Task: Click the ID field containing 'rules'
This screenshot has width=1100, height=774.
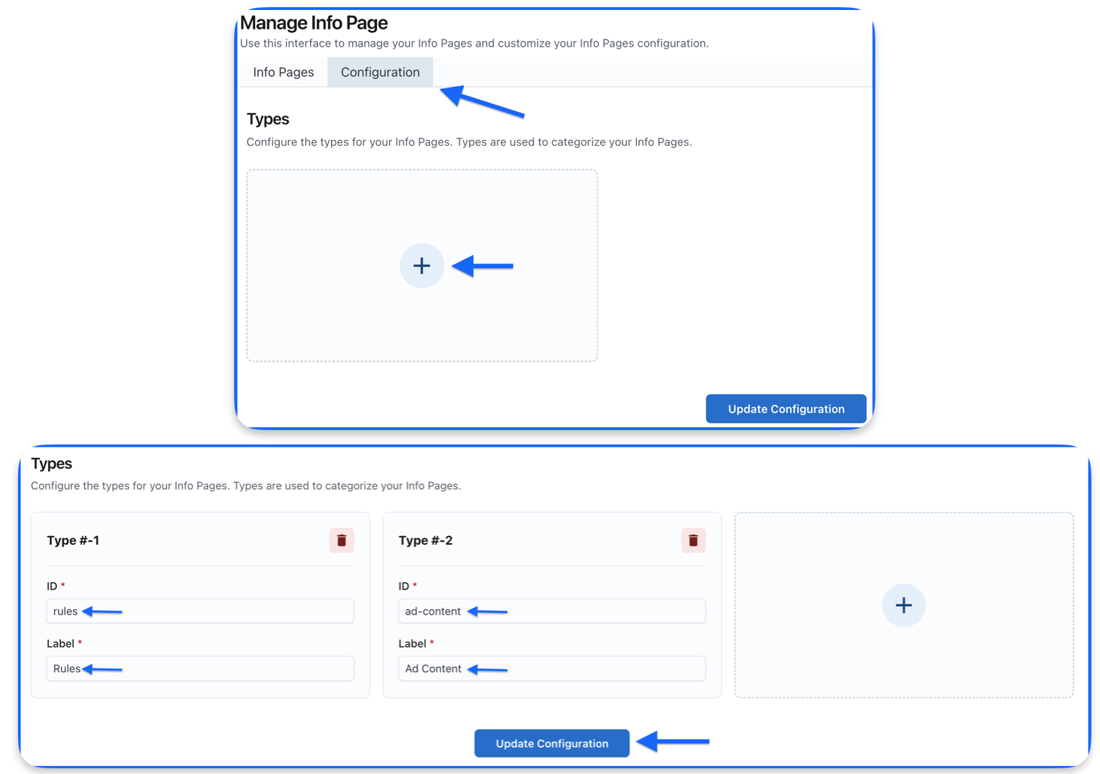Action: coord(200,611)
